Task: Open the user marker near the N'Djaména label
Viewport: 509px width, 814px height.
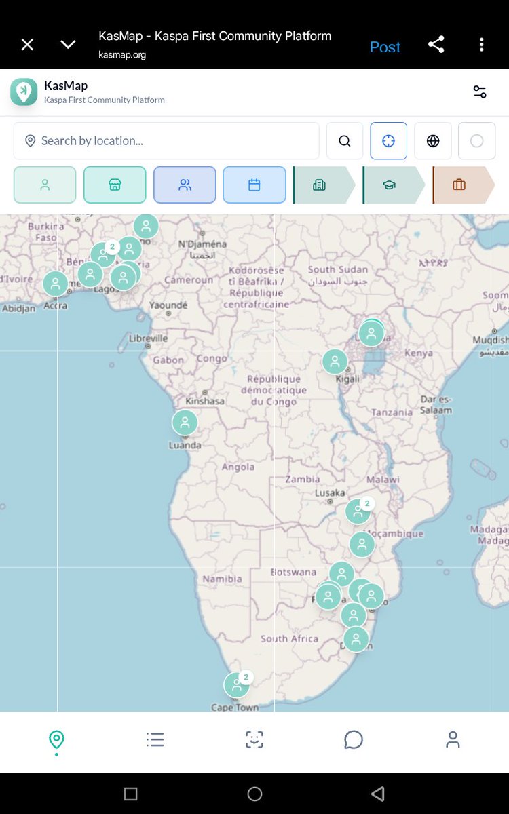Action: pyautogui.click(x=146, y=227)
